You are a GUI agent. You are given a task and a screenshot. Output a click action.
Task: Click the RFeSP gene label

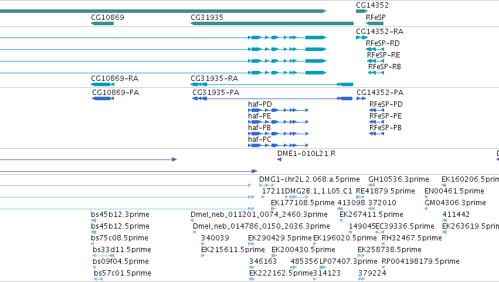375,18
